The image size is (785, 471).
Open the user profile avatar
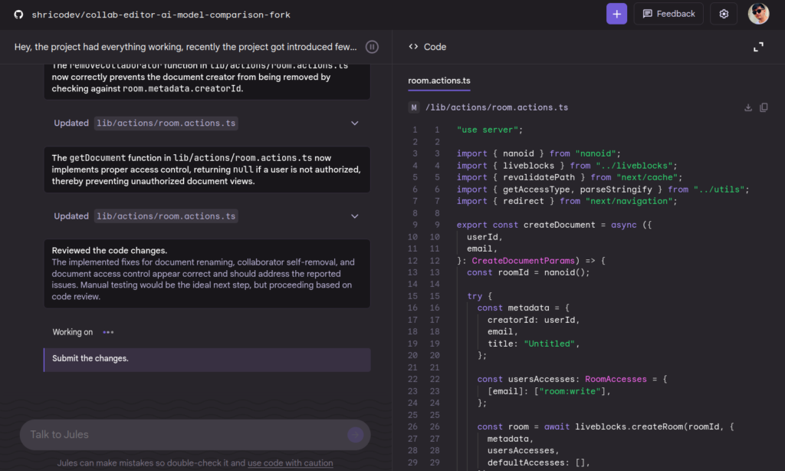(x=758, y=14)
